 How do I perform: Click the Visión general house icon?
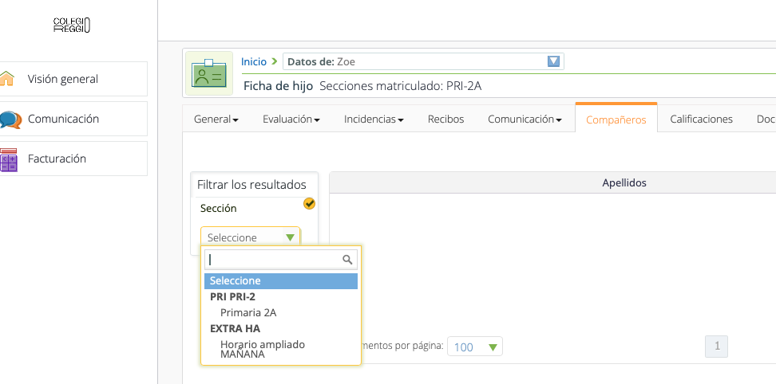pos(7,79)
